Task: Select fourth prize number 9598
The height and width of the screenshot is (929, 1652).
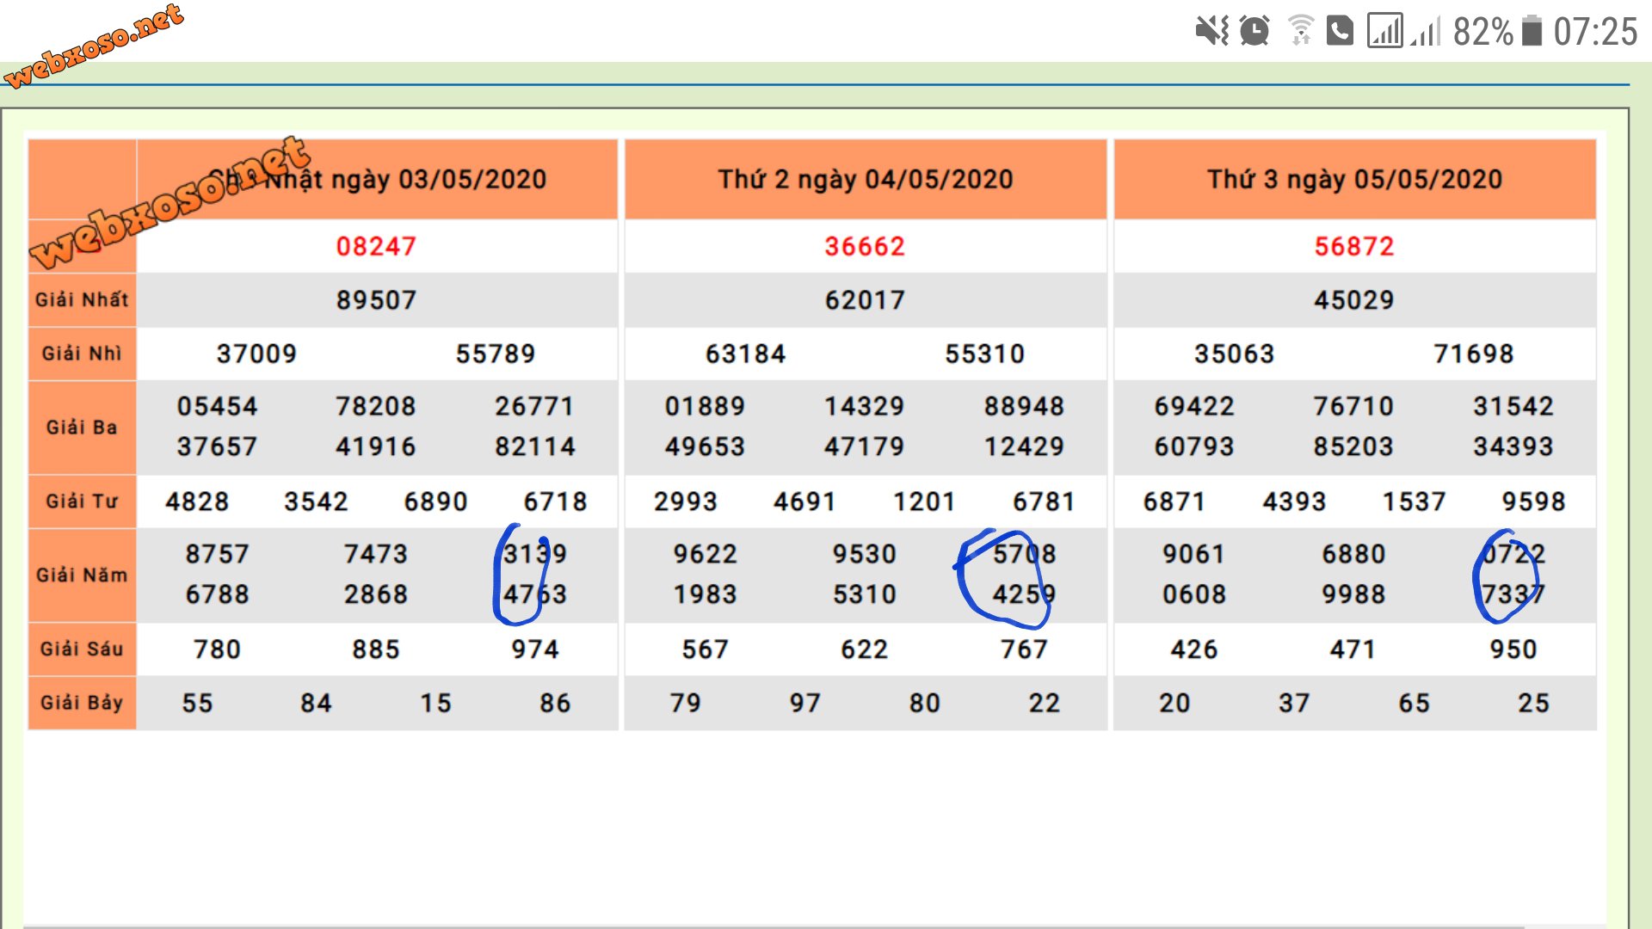Action: [x=1534, y=501]
